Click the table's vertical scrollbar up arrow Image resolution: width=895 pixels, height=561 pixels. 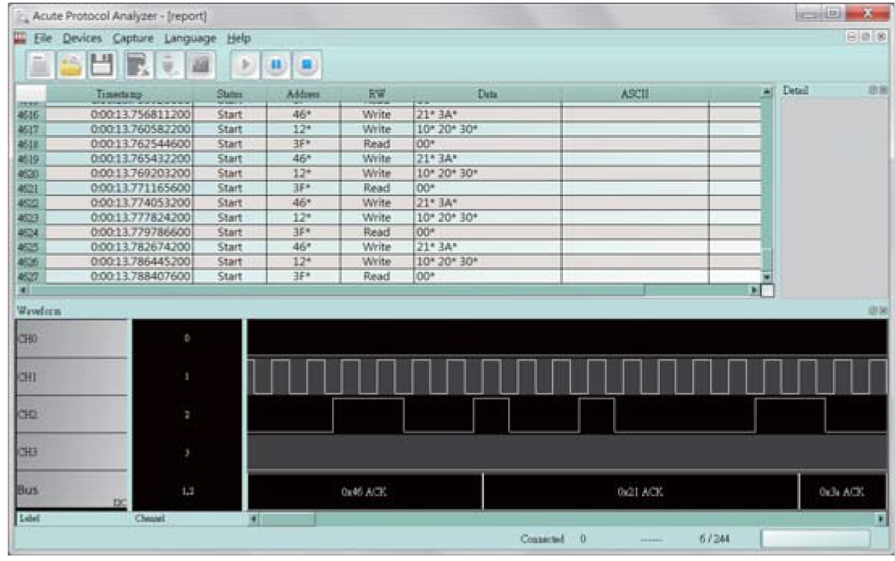767,92
